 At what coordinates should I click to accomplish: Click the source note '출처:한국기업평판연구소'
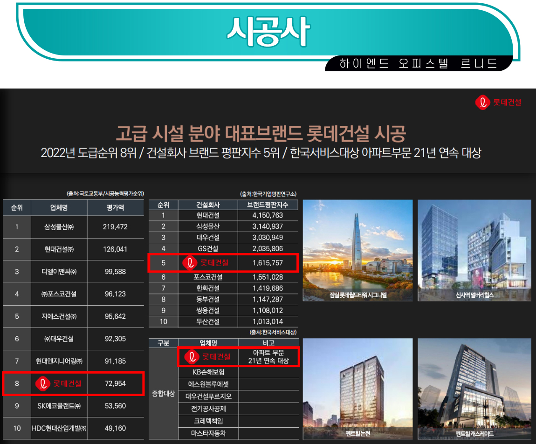(268, 194)
